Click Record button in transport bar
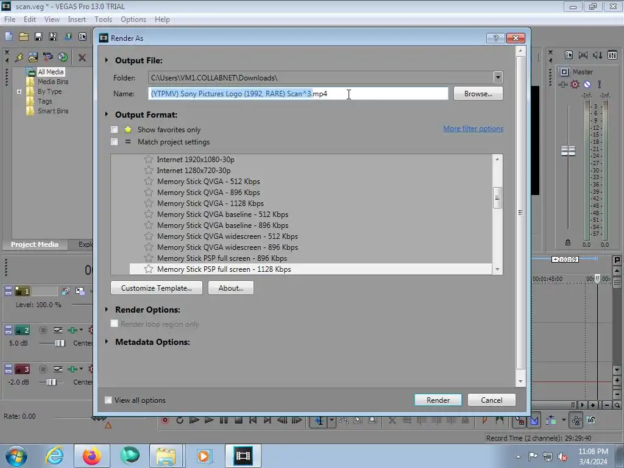 (165, 420)
